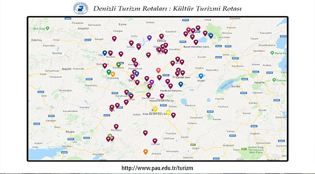Select dark blue pin above Karakısık Kanyonu
Image resolution: width=315 pixels, height=174 pixels.
(181, 85)
